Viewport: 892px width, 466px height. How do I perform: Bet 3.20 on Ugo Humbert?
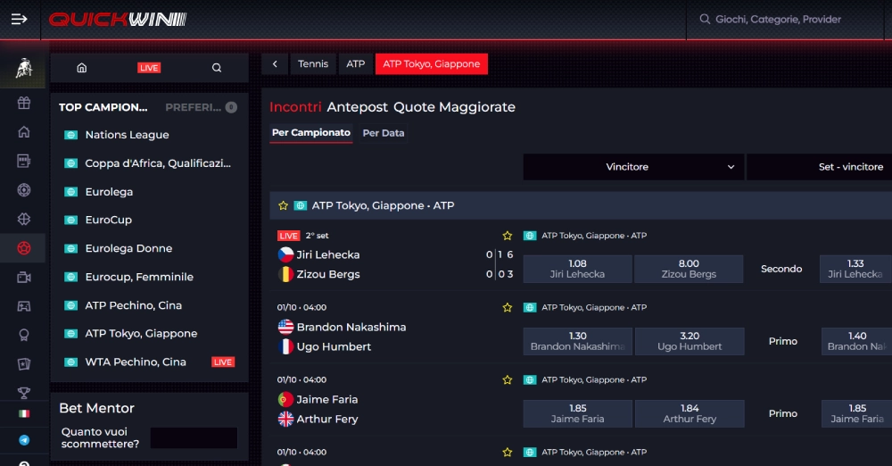coord(690,341)
